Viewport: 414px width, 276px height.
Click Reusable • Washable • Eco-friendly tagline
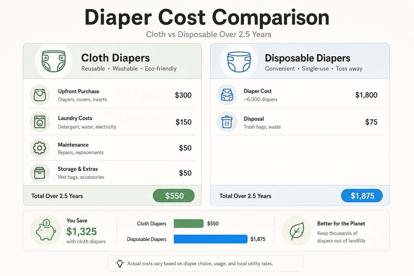point(129,69)
